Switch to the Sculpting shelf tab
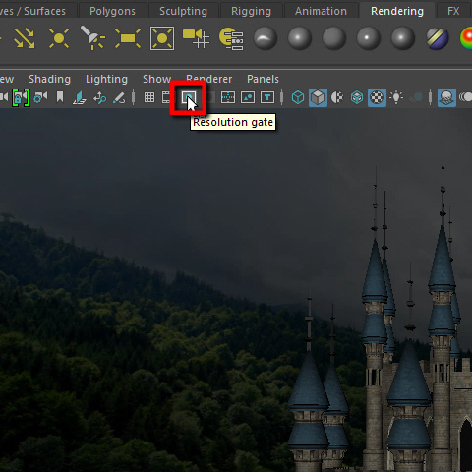 point(183,11)
